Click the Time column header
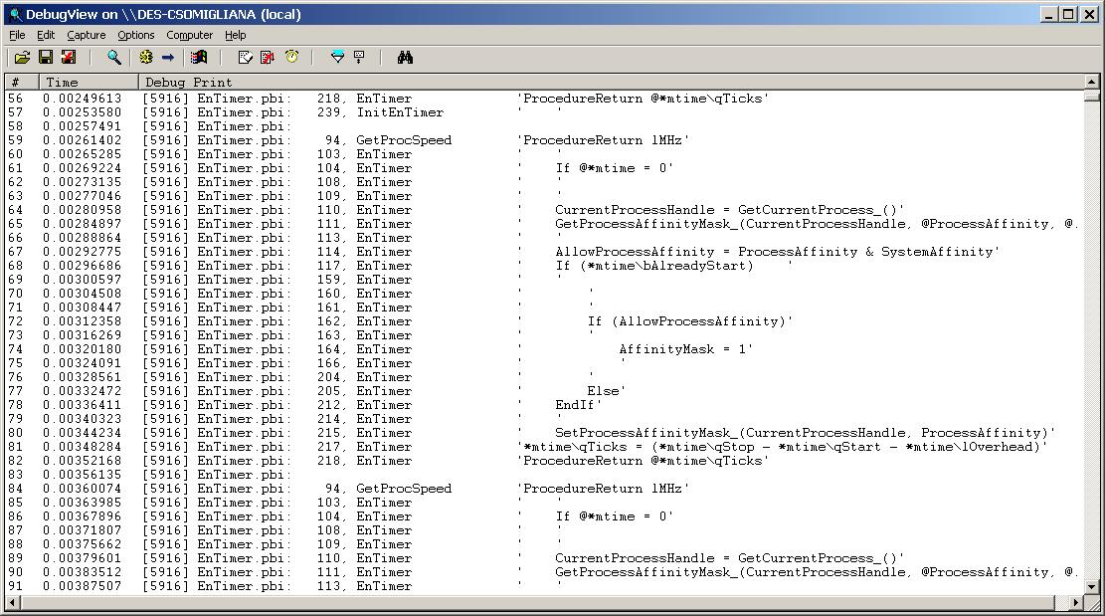 tap(89, 82)
